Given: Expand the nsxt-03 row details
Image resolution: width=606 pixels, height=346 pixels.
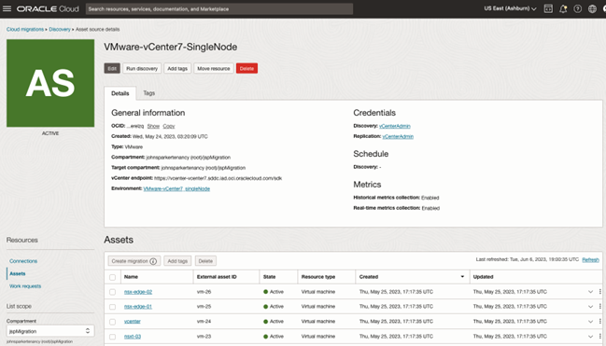Looking at the screenshot, I should pos(590,337).
